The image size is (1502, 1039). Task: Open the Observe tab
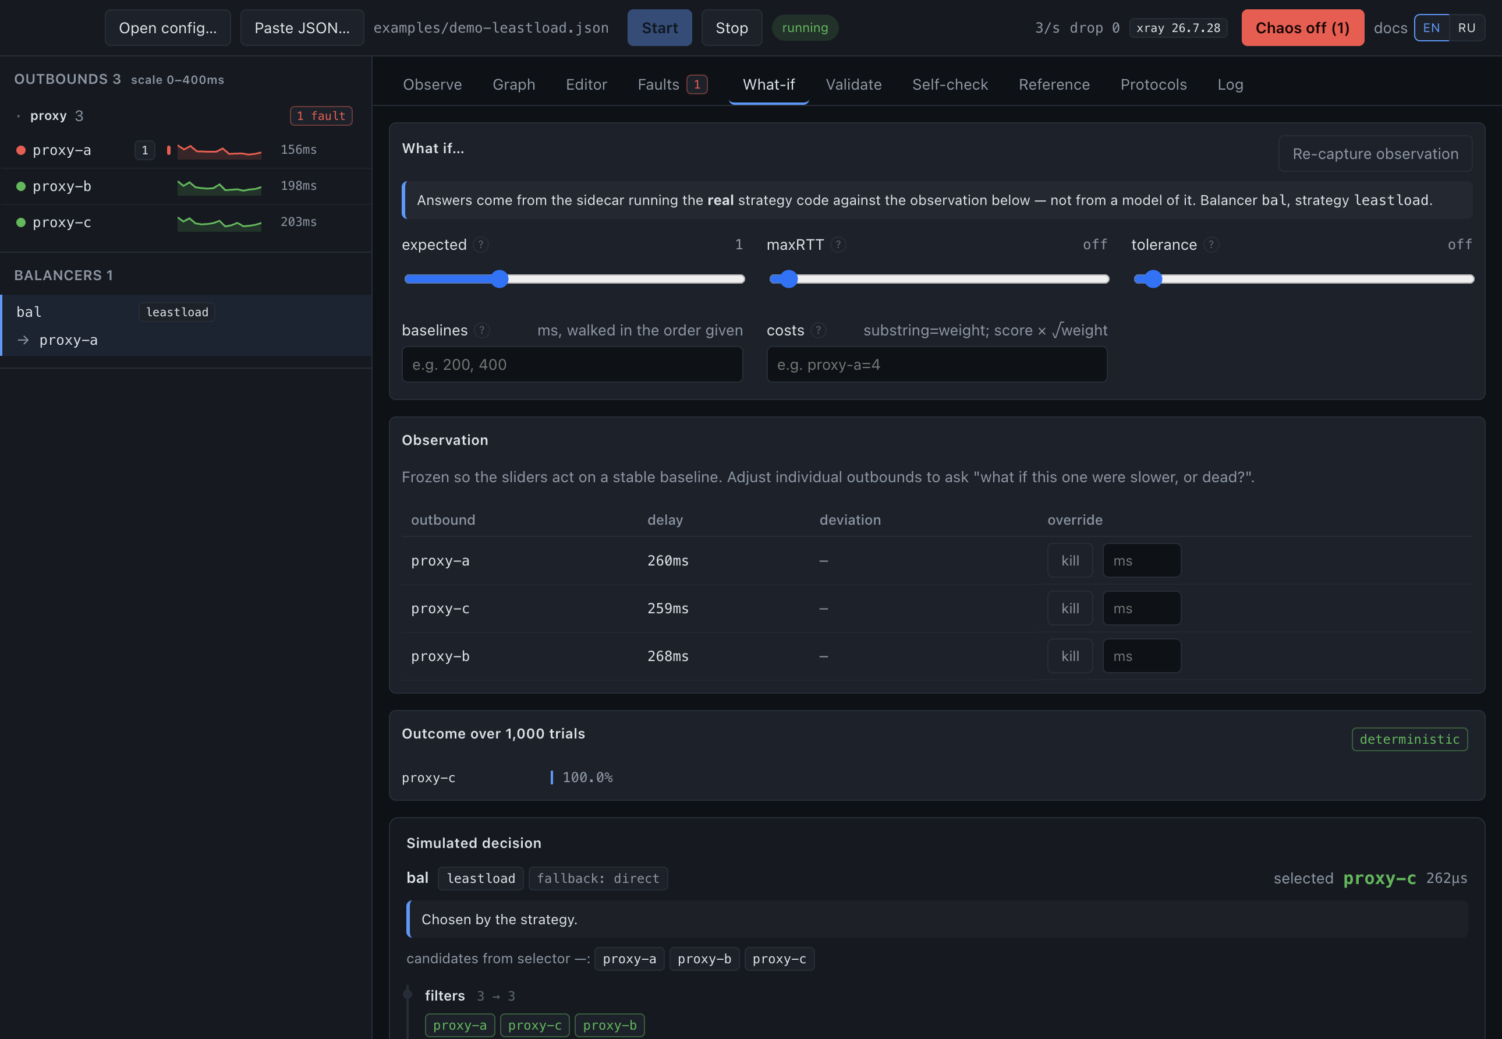tap(432, 84)
